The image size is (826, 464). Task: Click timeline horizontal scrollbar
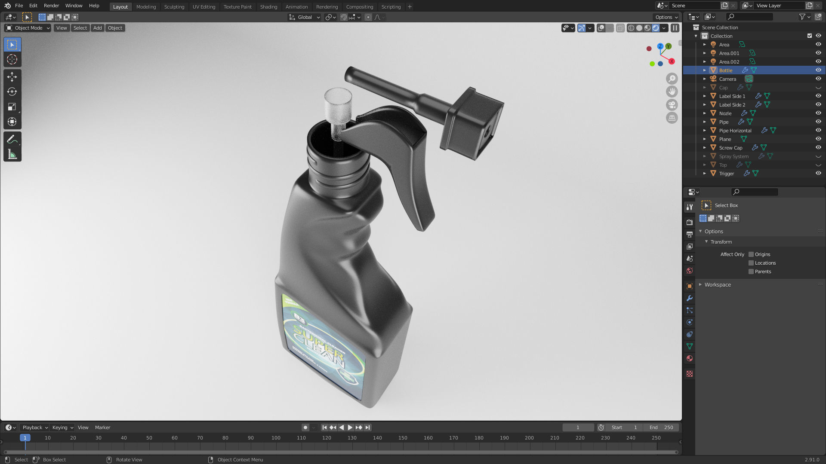(341, 452)
